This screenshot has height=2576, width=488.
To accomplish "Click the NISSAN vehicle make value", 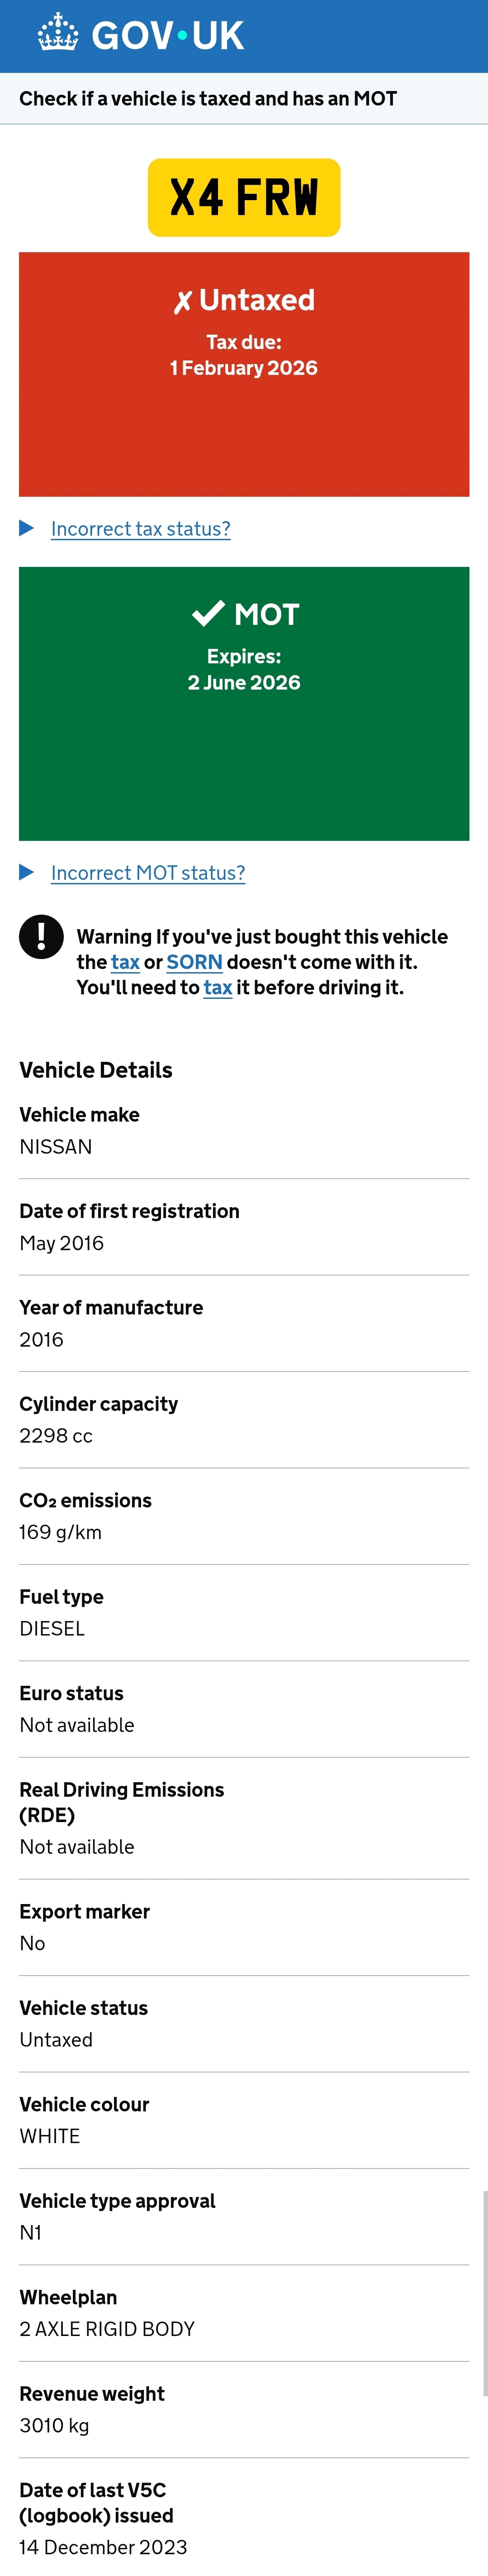I will [x=56, y=1147].
